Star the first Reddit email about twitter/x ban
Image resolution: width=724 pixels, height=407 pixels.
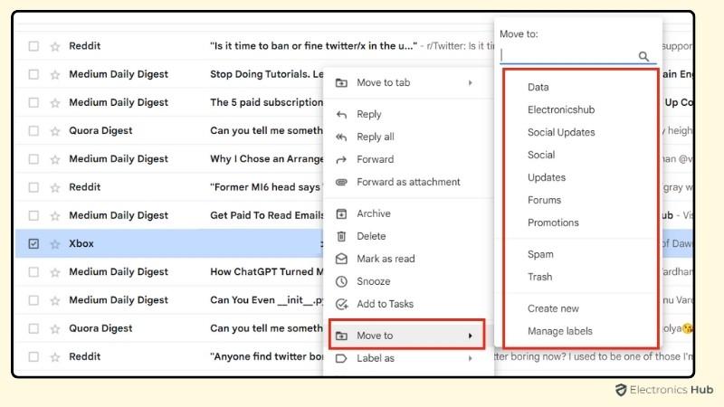(x=55, y=46)
